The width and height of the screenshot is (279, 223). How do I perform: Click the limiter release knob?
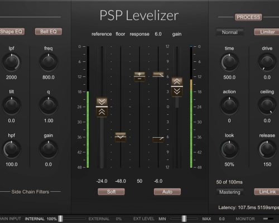[267, 149]
